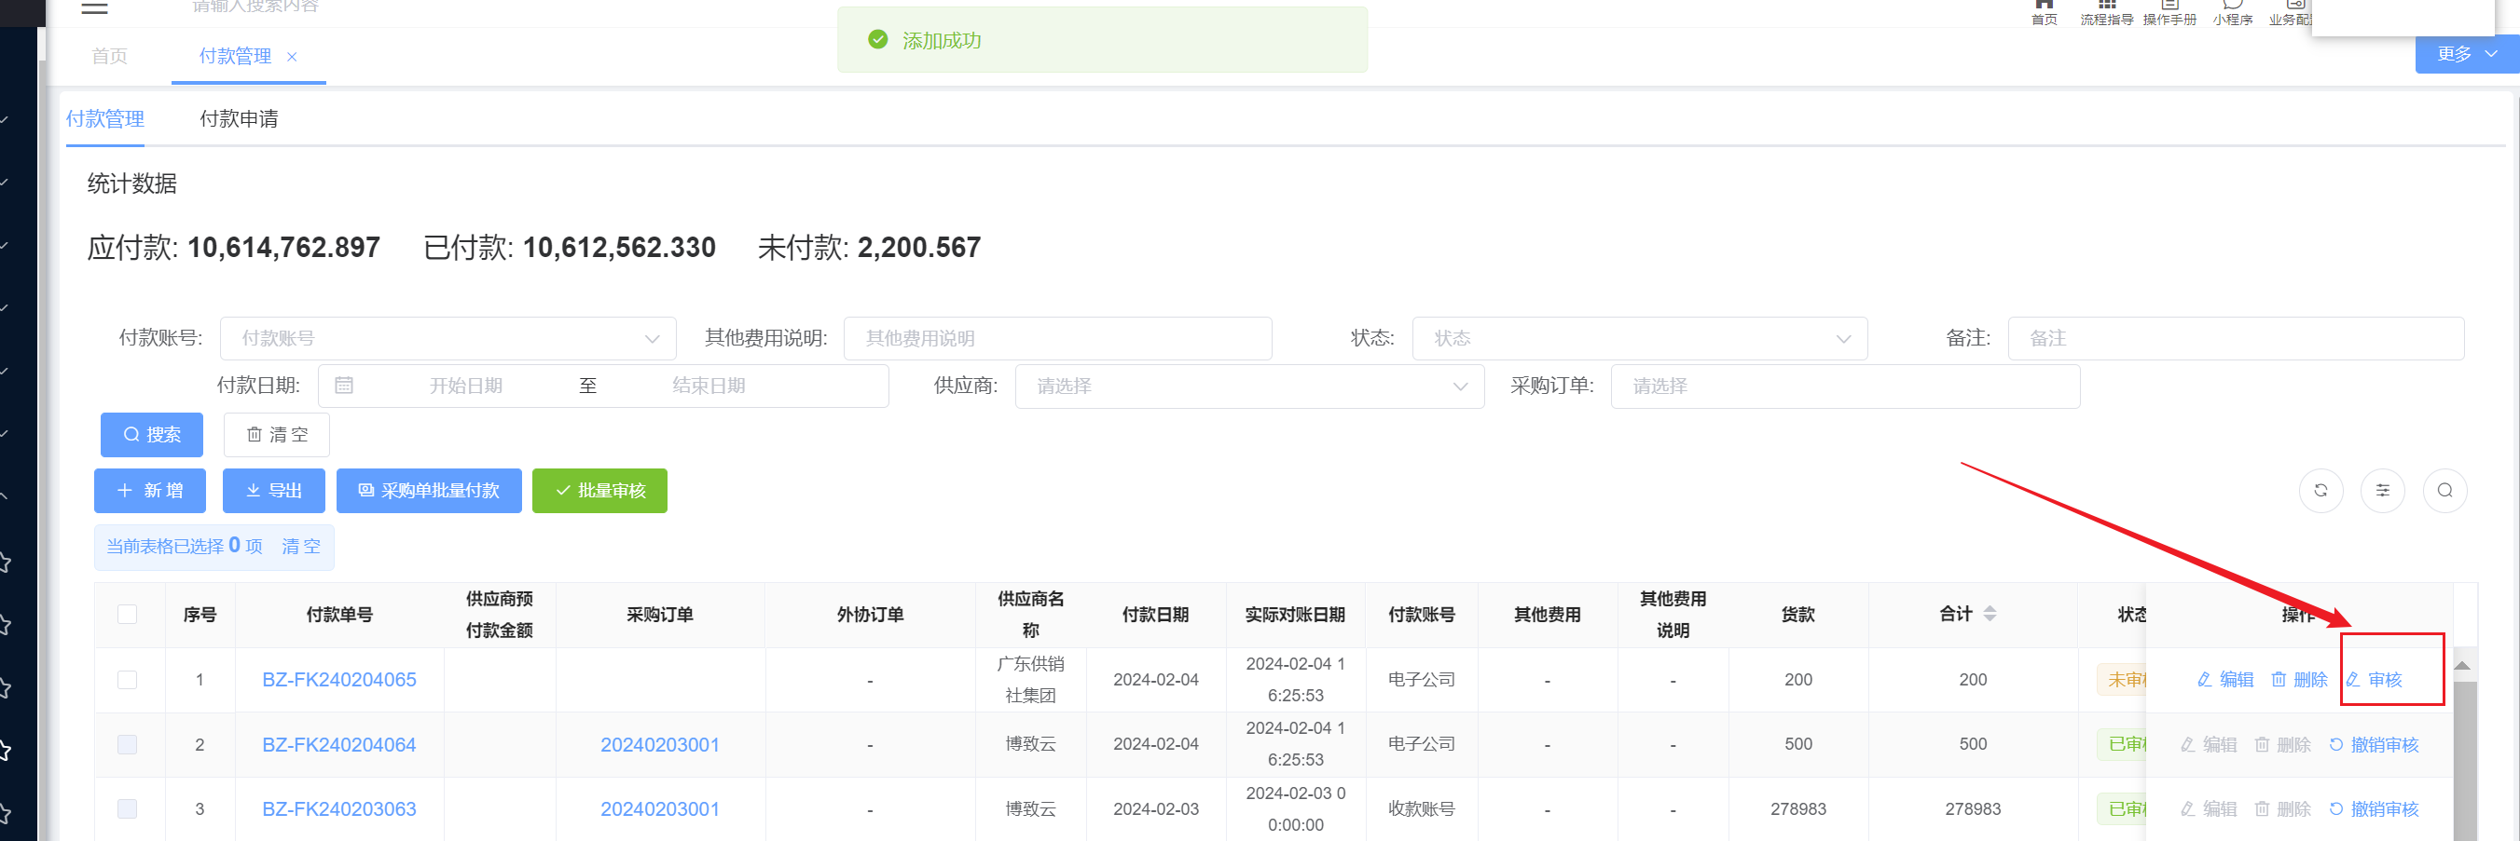Select the 付款管理 sub-tab
The width and height of the screenshot is (2520, 841).
tap(104, 119)
